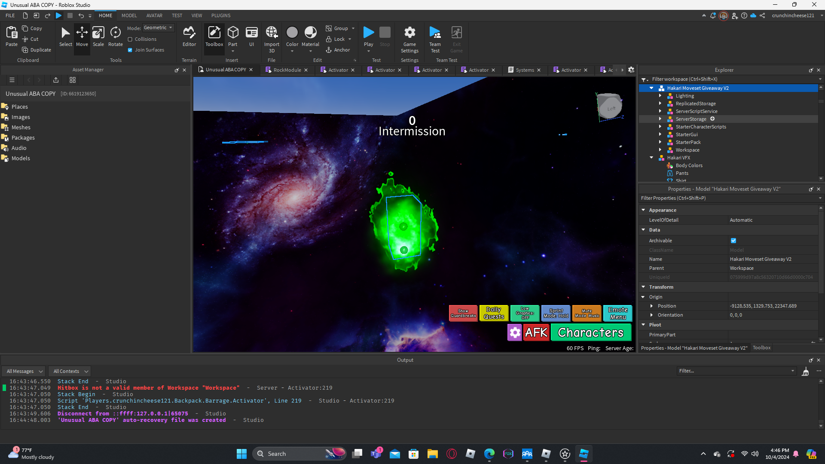
Task: Start the Play test
Action: click(368, 37)
